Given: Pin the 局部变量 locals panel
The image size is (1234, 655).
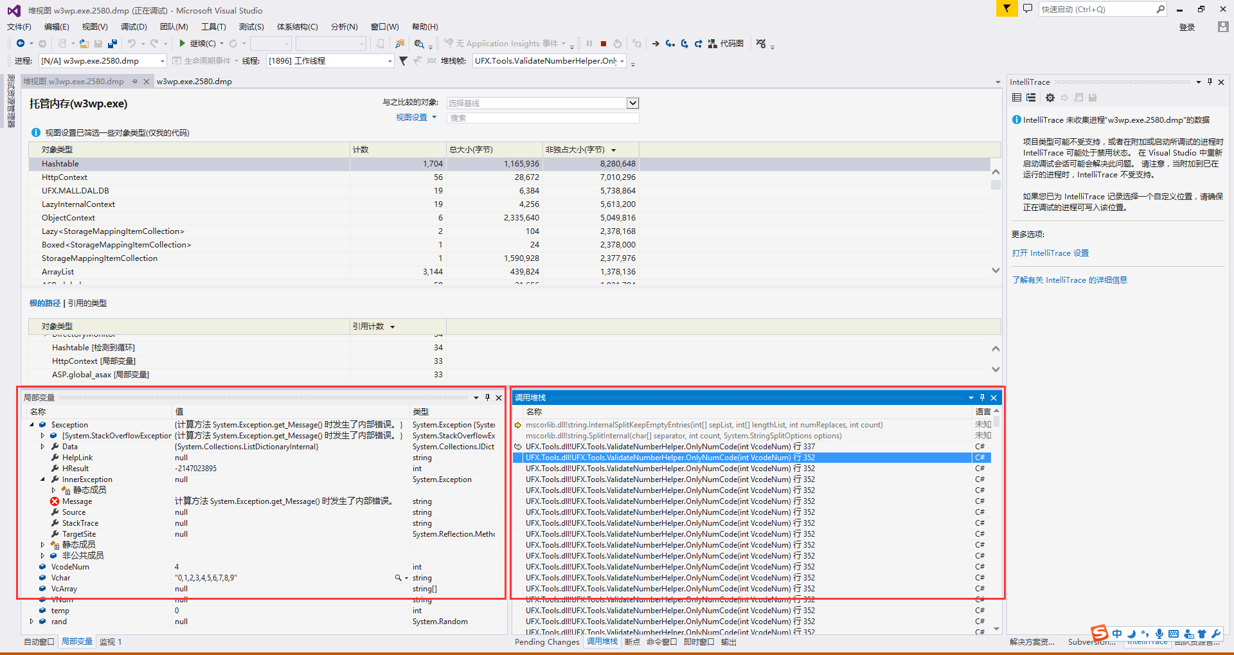Looking at the screenshot, I should pyautogui.click(x=487, y=397).
